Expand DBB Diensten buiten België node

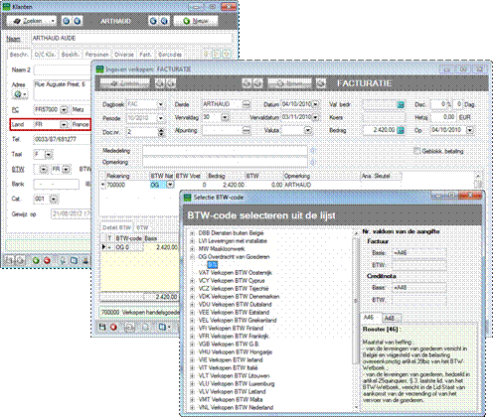click(x=192, y=233)
